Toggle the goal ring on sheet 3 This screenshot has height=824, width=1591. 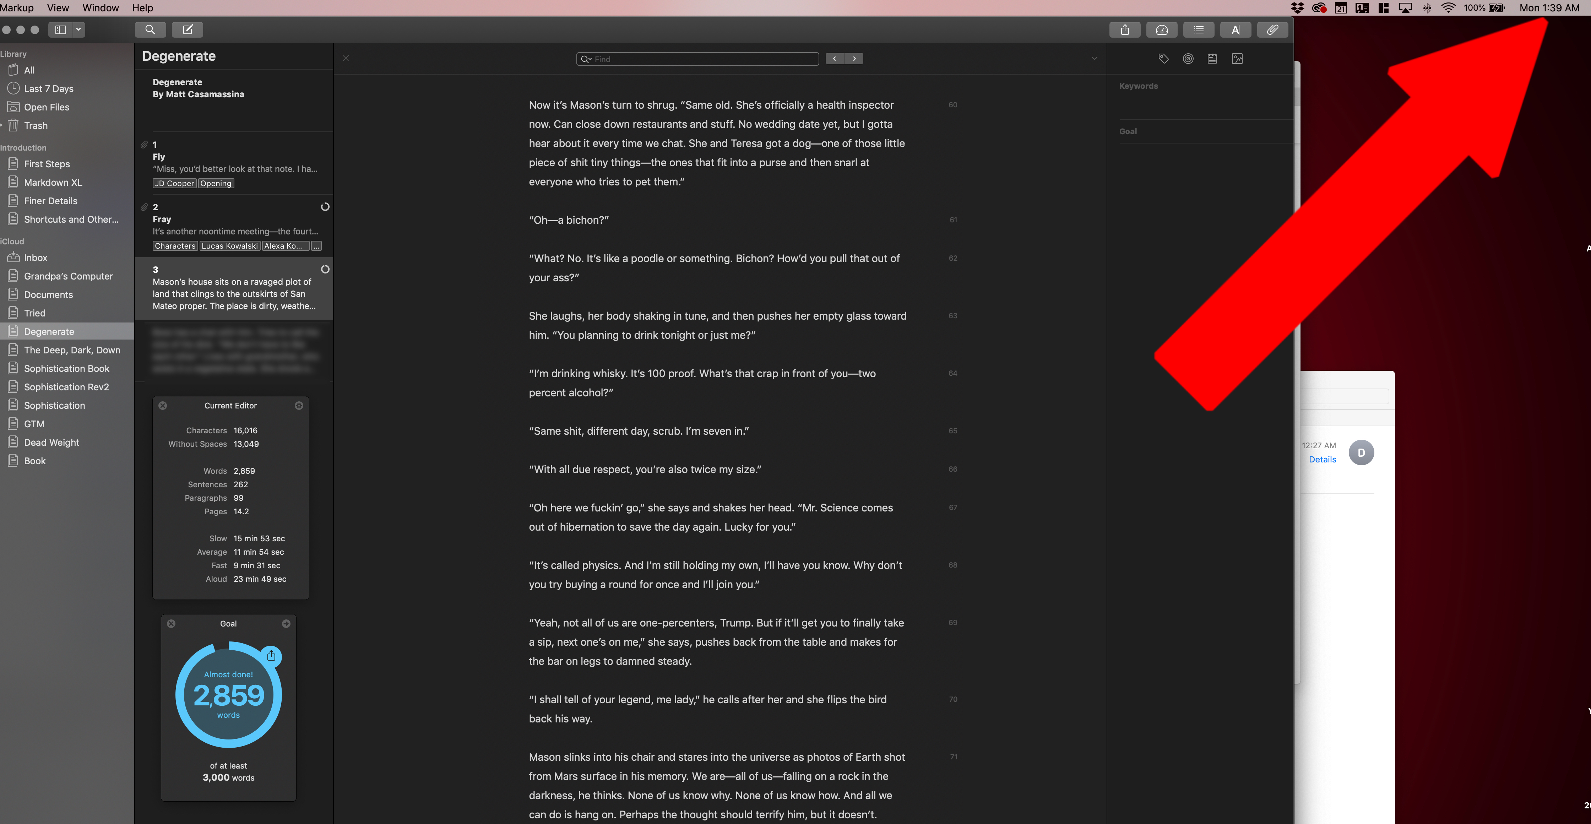[x=325, y=269]
